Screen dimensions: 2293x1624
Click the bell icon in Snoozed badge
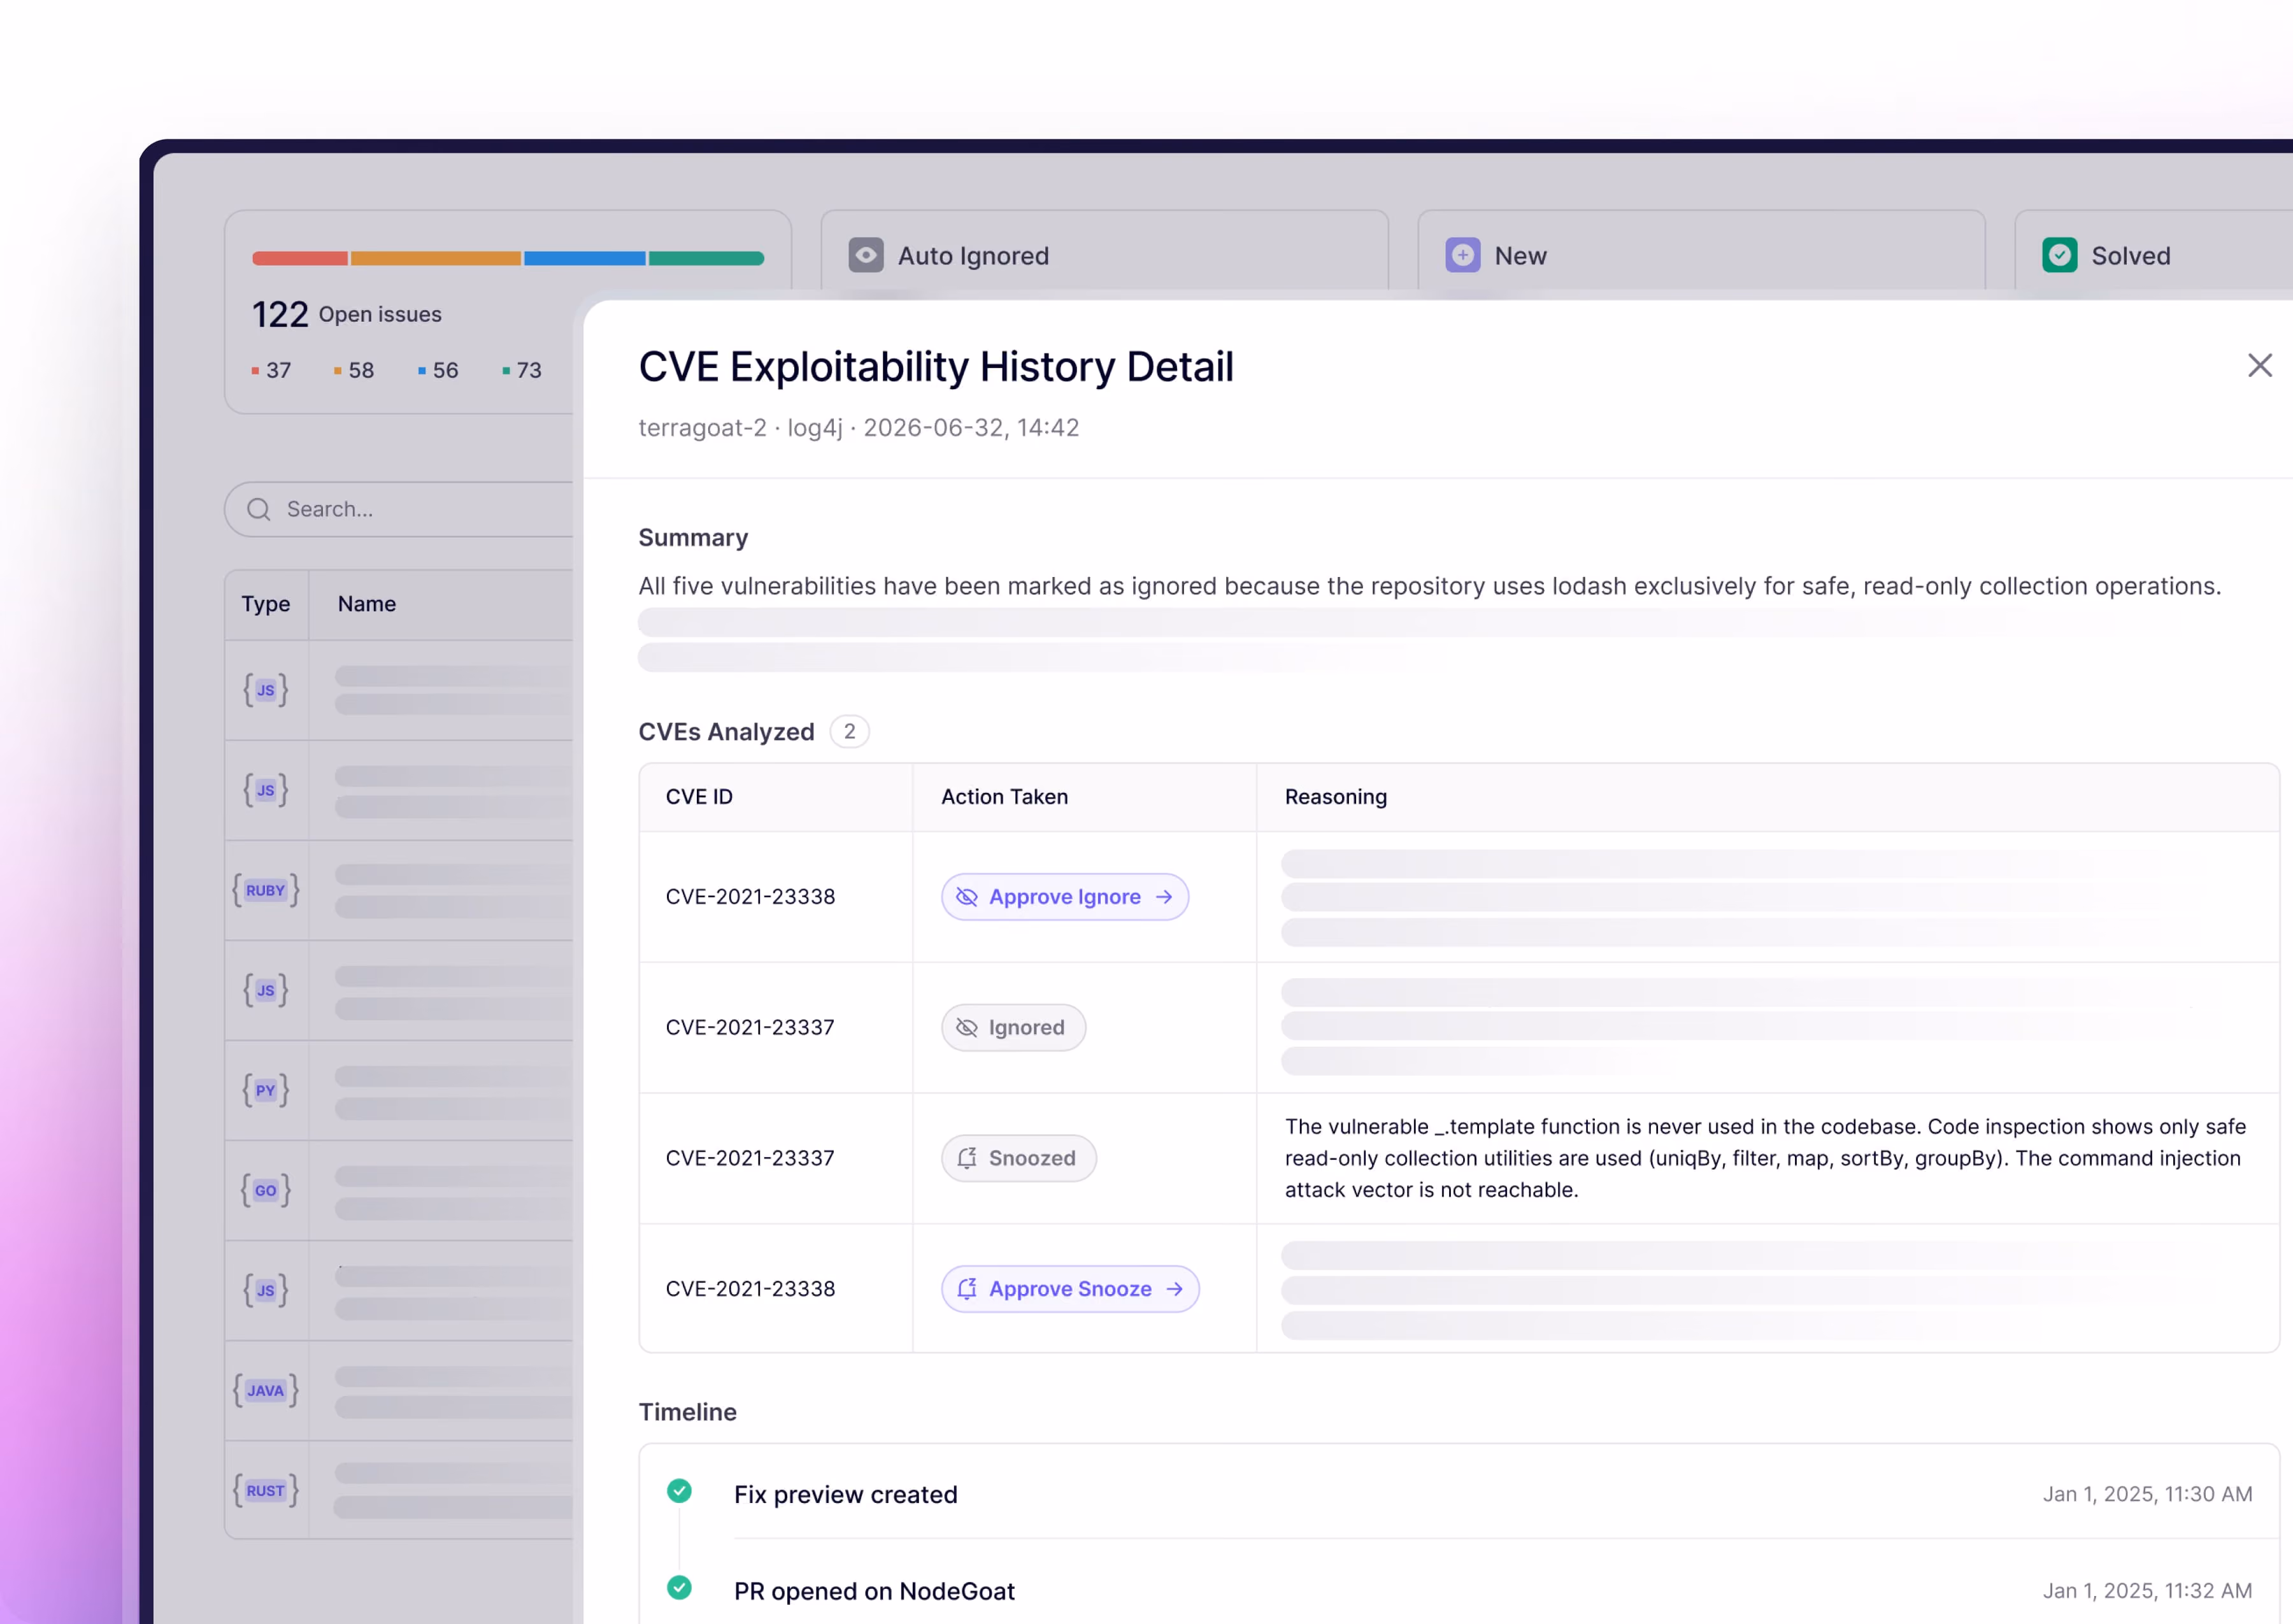966,1158
